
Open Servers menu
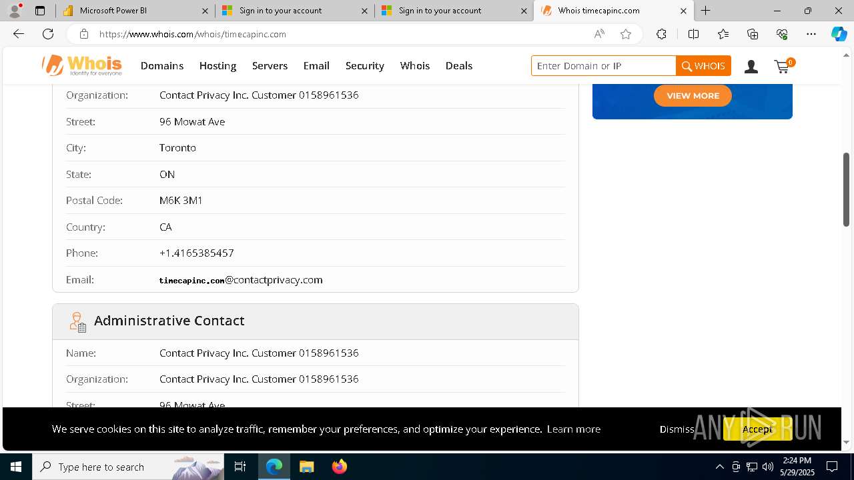270,65
